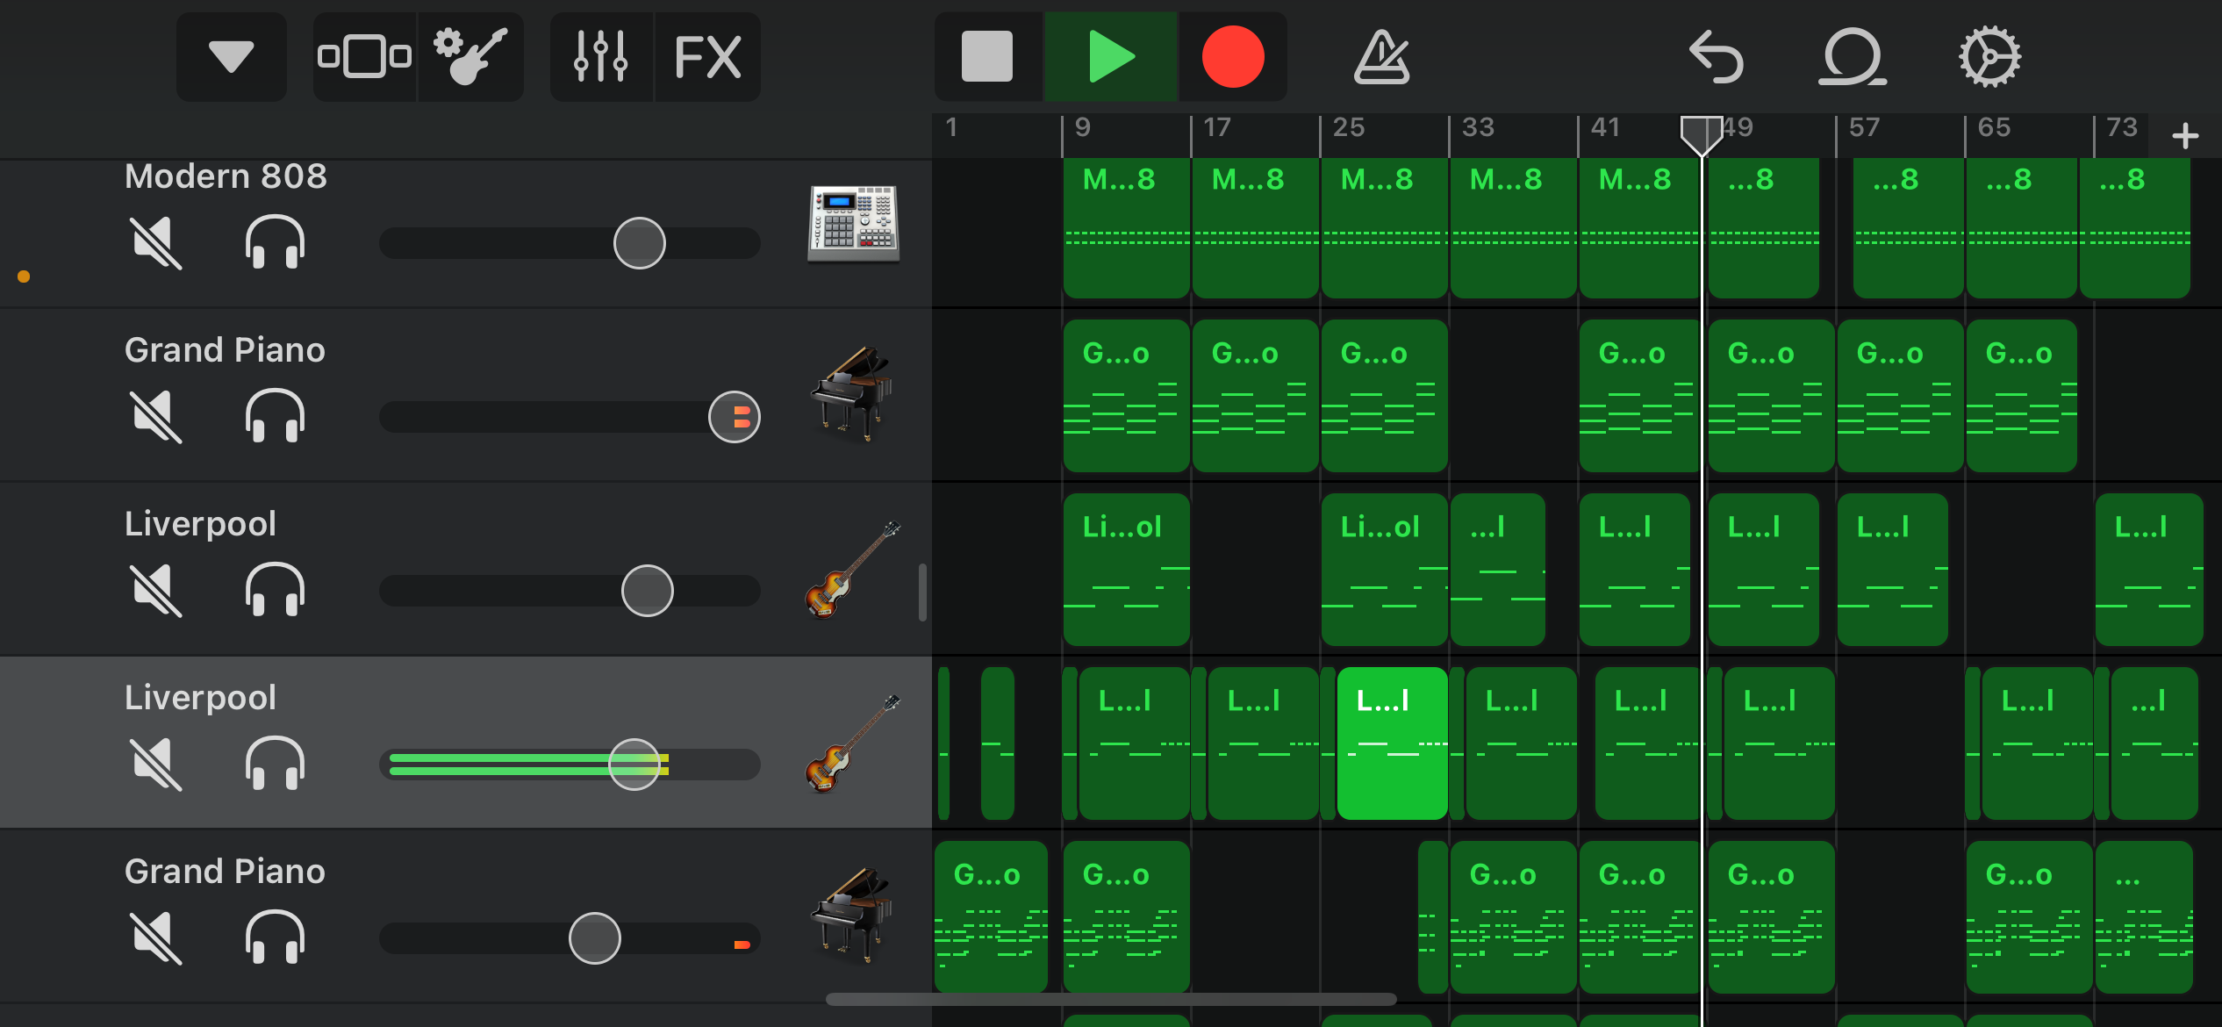This screenshot has width=2222, height=1027.
Task: Add song section with plus button
Action: [x=2185, y=136]
